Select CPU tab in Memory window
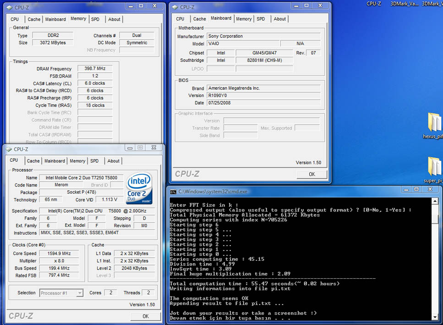Screen dimensions: 443x325 (x=15, y=19)
